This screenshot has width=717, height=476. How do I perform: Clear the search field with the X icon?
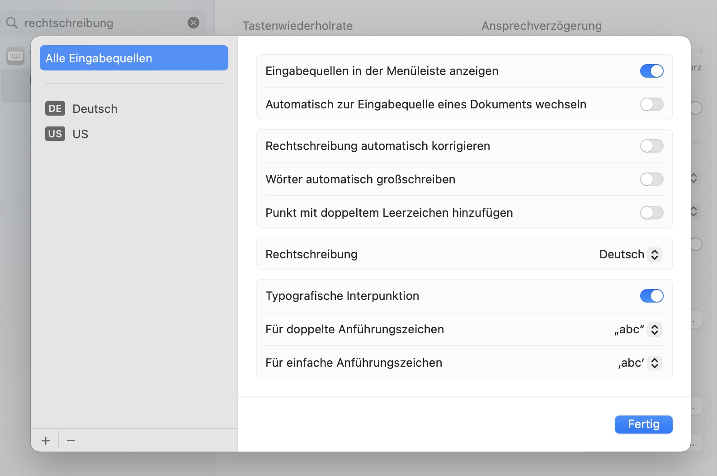tap(193, 23)
